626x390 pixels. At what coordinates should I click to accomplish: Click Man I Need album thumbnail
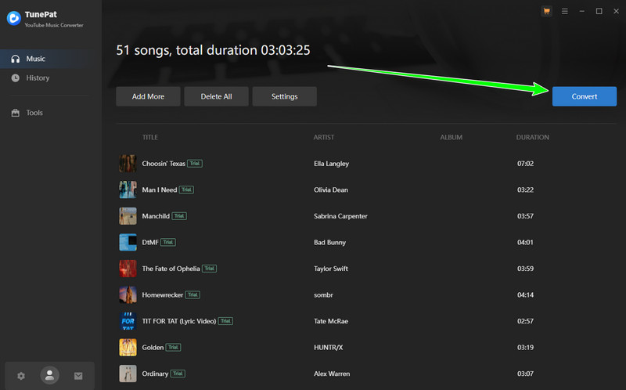pyautogui.click(x=128, y=190)
